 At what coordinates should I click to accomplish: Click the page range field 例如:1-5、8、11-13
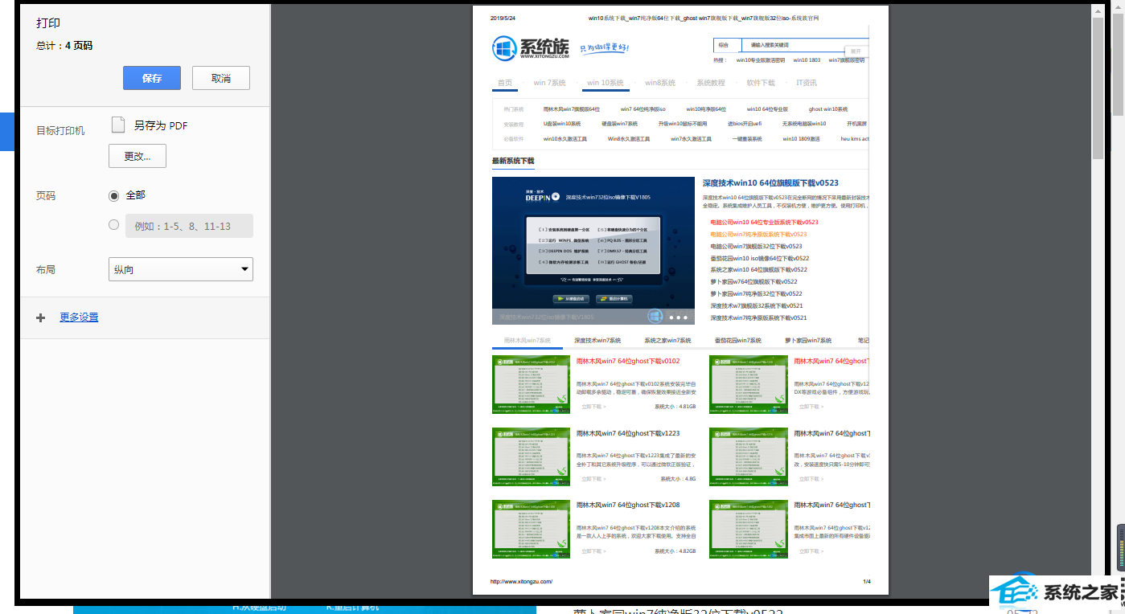pos(189,226)
